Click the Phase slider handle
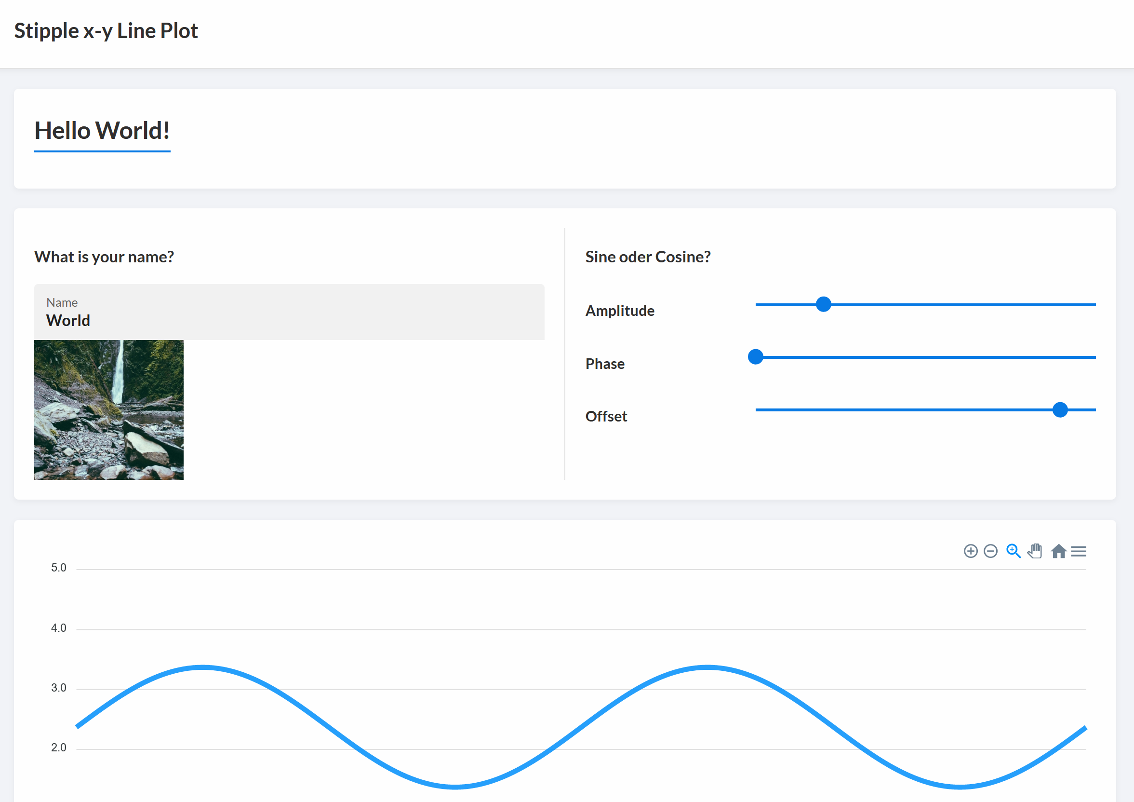 pyautogui.click(x=755, y=357)
